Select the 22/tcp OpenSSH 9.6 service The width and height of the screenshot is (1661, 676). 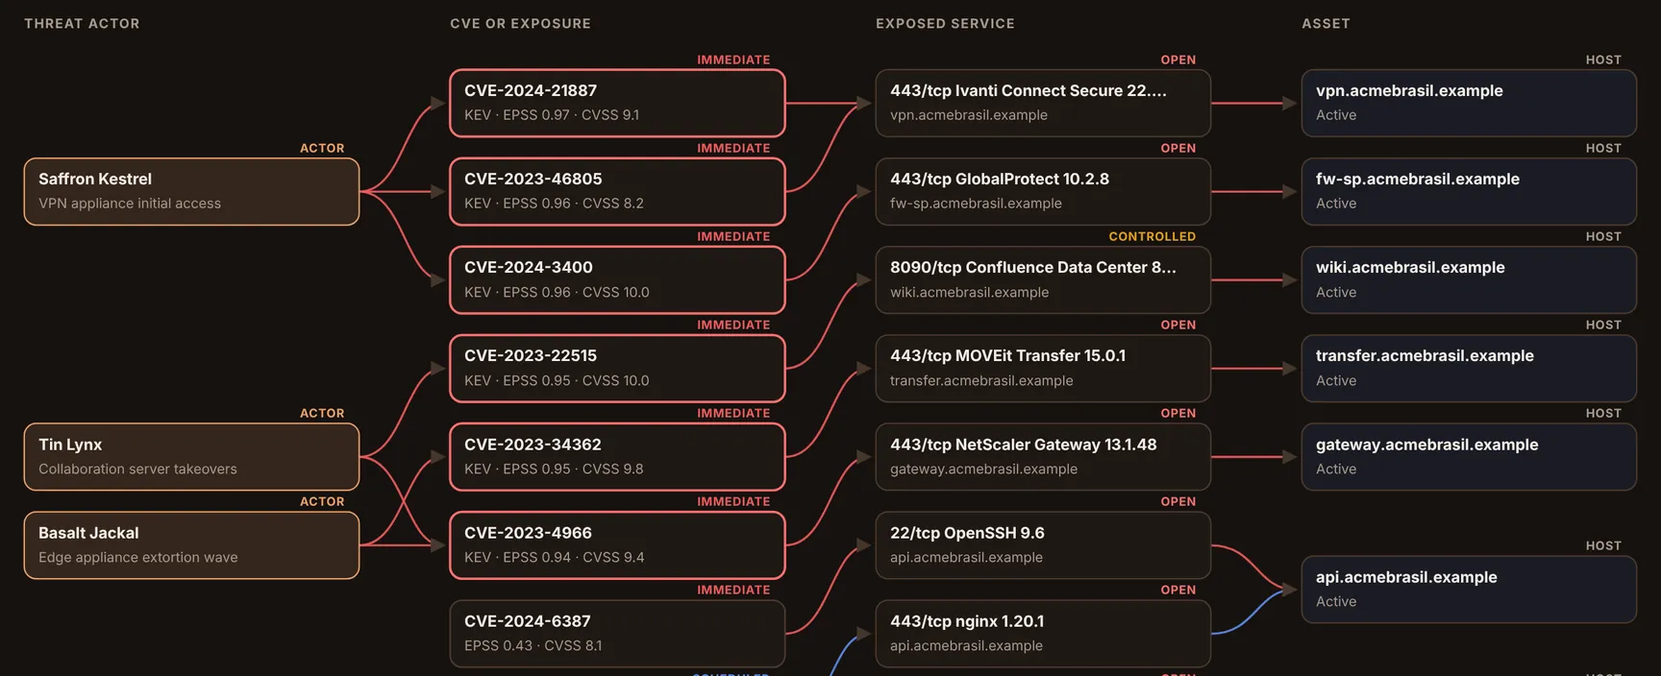pyautogui.click(x=1043, y=545)
